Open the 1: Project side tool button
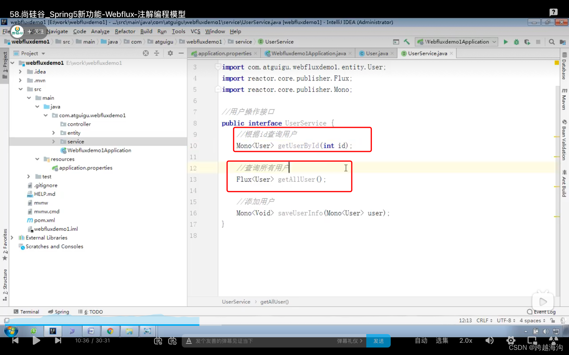This screenshot has height=355, width=569. tap(5, 65)
